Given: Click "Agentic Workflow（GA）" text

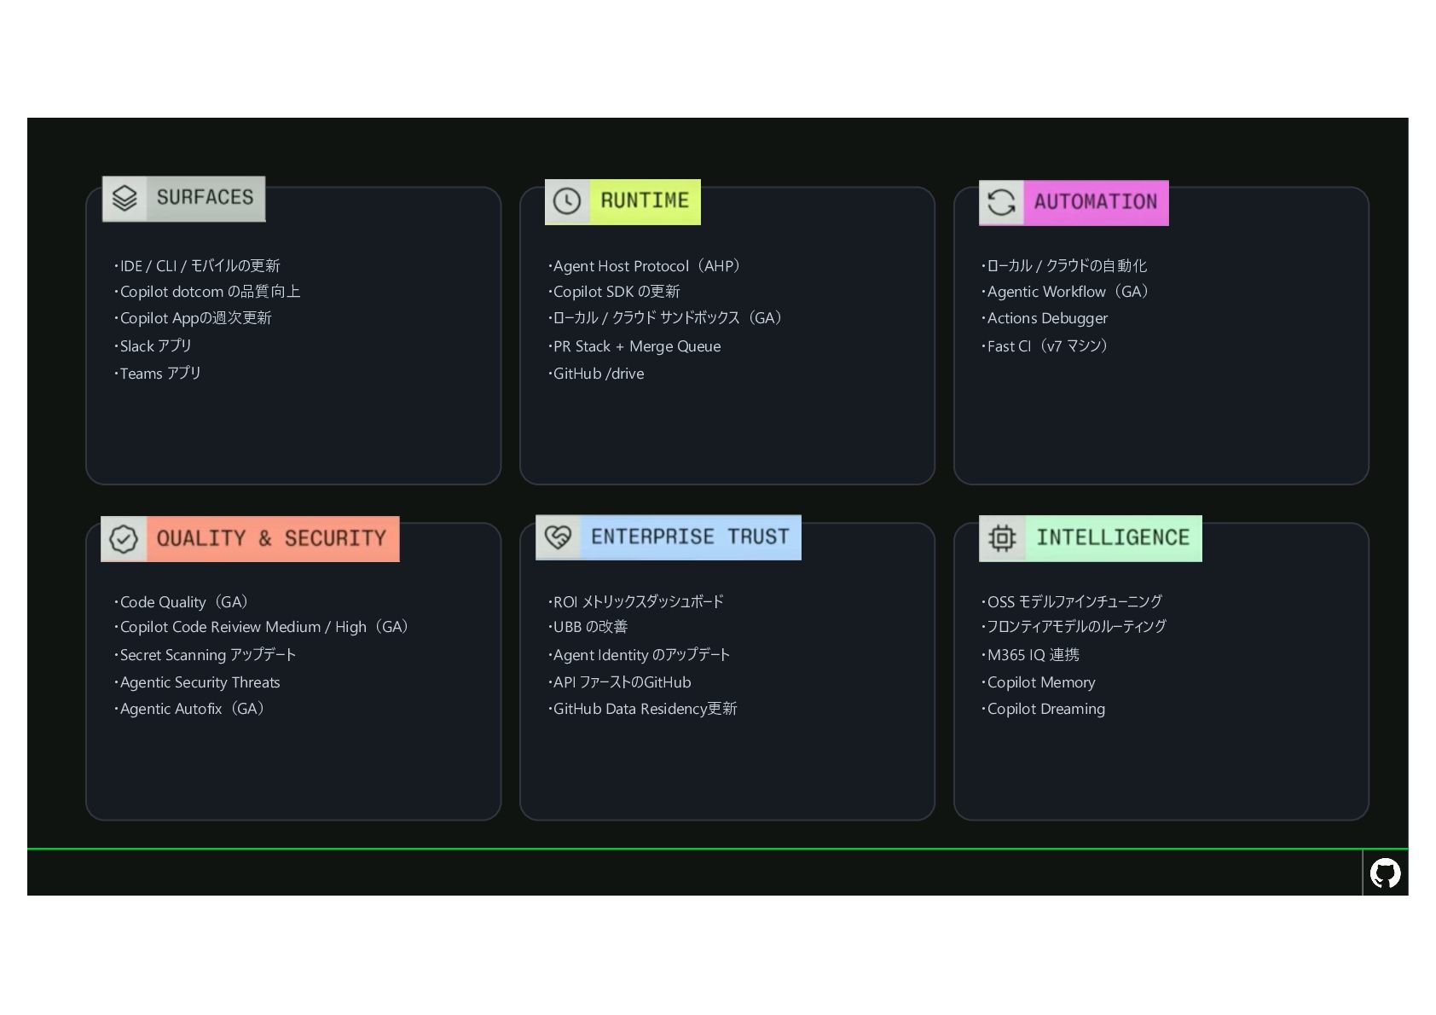Looking at the screenshot, I should coord(1068,292).
